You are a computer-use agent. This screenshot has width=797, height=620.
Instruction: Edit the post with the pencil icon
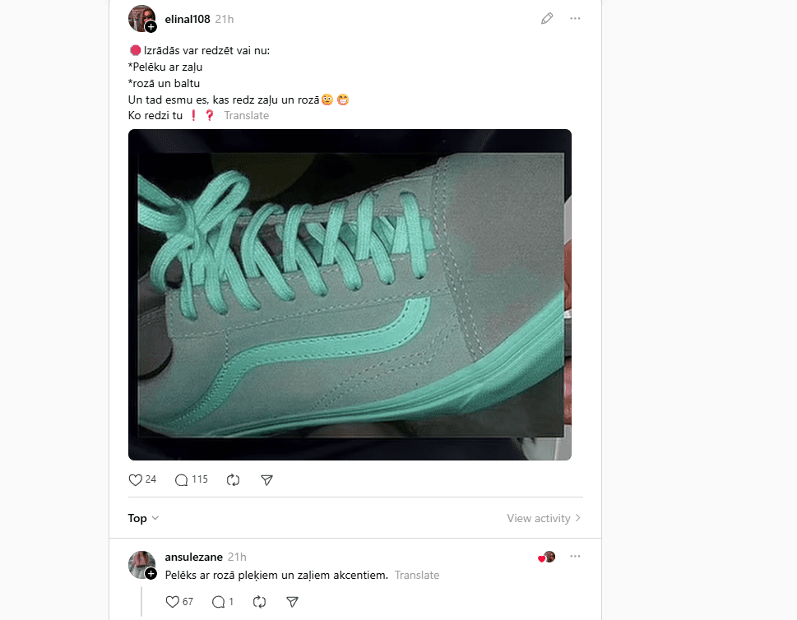tap(547, 19)
